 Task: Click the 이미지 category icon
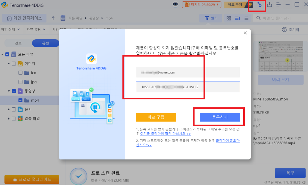tap(20, 64)
